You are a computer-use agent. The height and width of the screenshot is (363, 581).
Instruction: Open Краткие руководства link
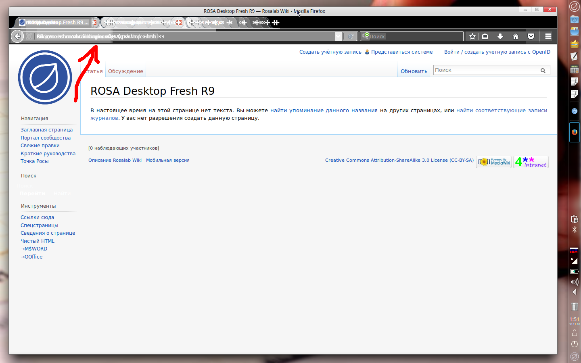pos(48,154)
